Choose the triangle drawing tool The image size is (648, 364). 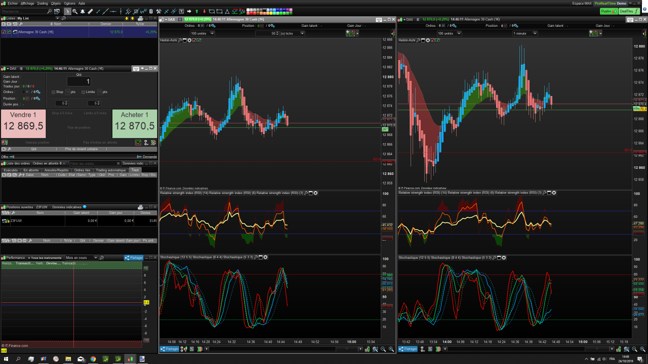pos(227,11)
